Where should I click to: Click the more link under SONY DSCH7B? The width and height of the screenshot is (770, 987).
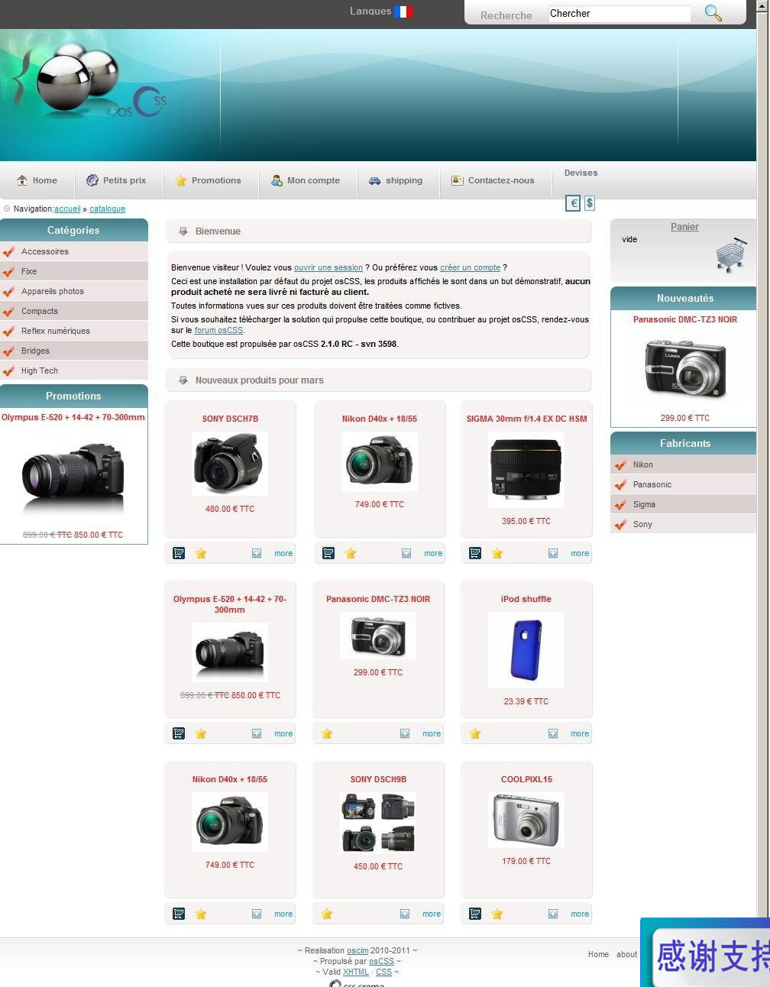pyautogui.click(x=283, y=553)
